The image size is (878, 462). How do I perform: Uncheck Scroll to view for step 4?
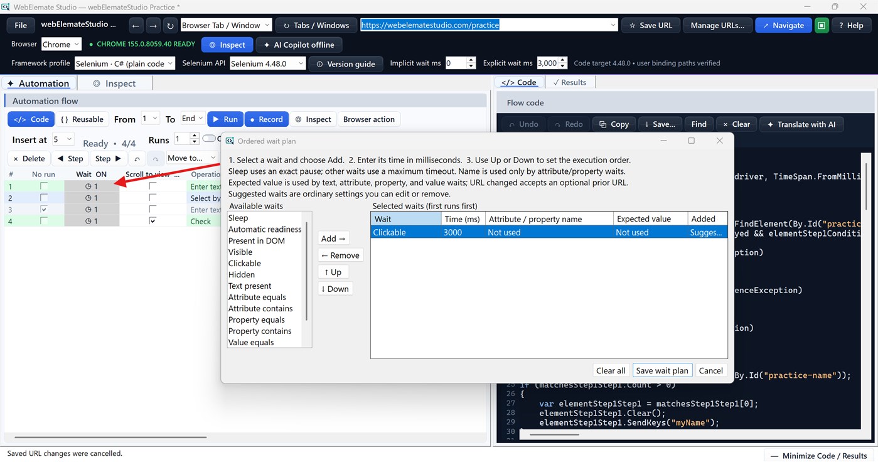[x=153, y=221]
